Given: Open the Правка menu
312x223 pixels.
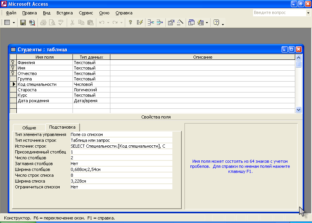Looking at the screenshot, I should click(x=30, y=13).
